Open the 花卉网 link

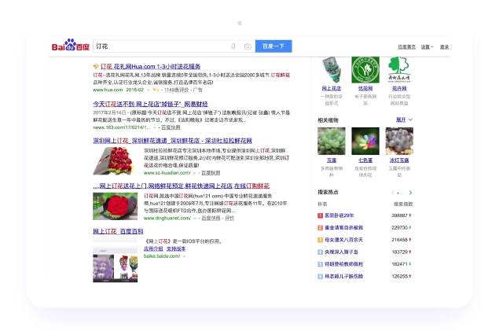pyautogui.click(x=399, y=88)
